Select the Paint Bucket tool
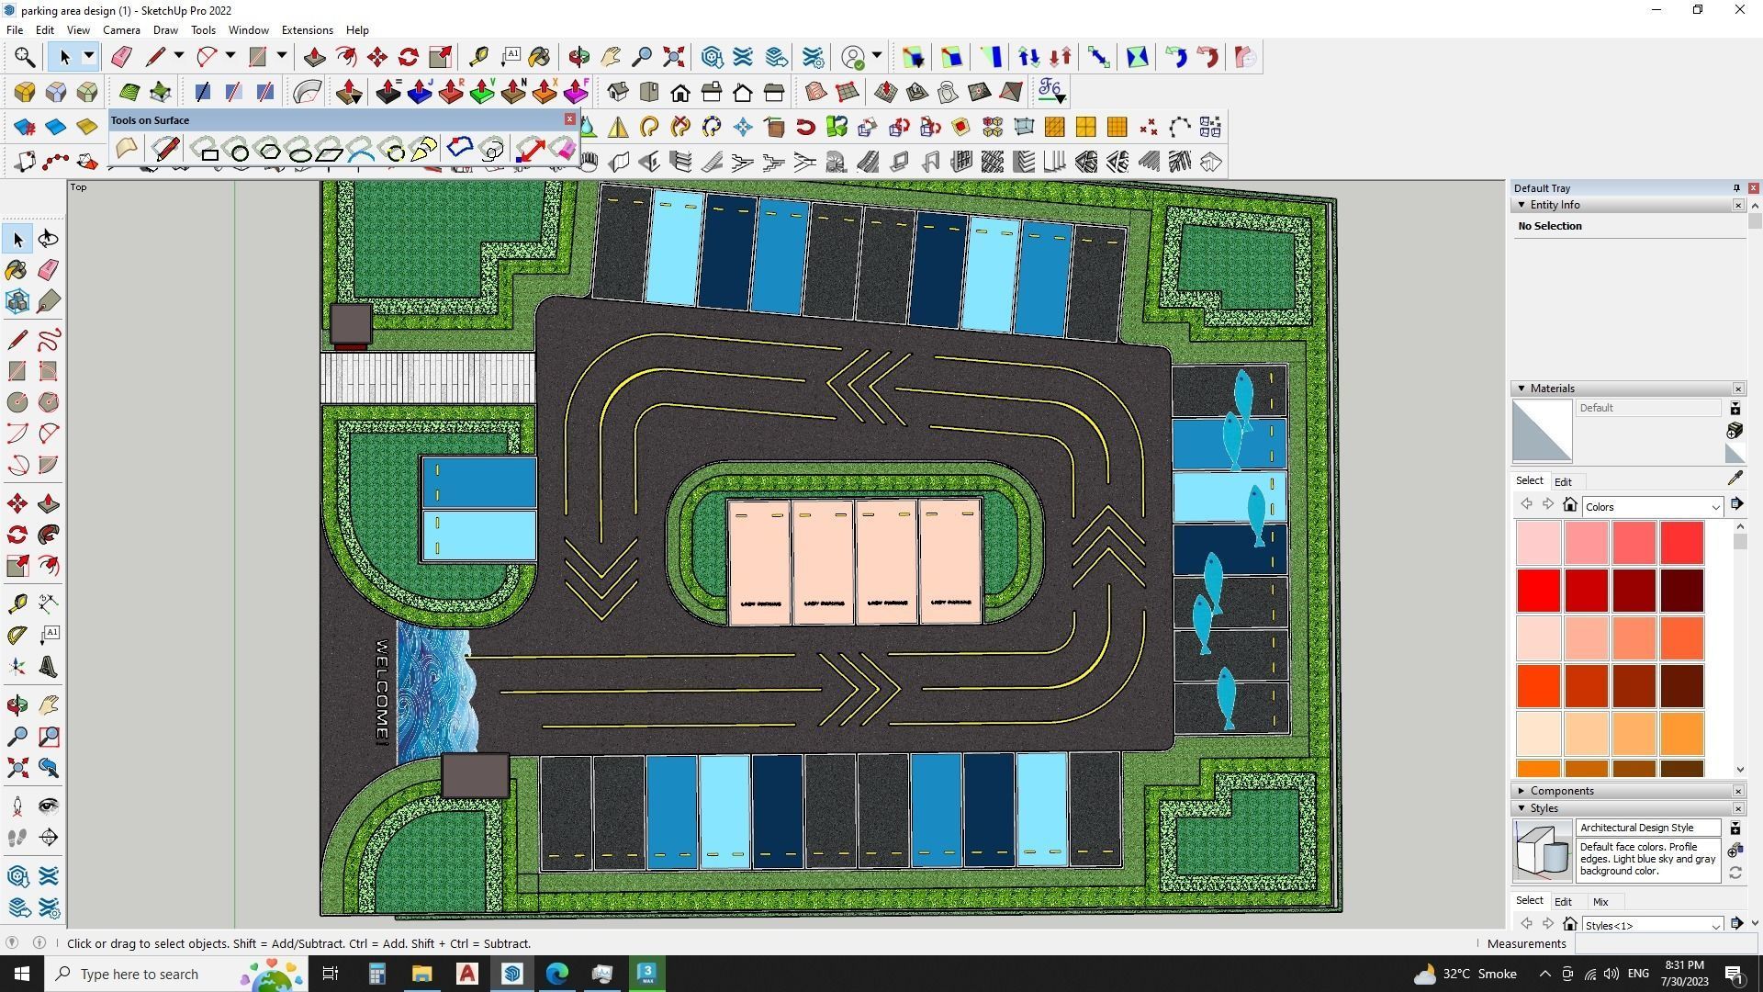This screenshot has height=992, width=1763. [x=17, y=270]
